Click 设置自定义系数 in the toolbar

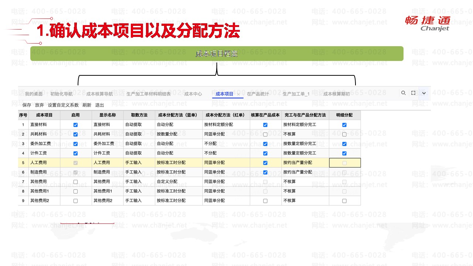pyautogui.click(x=63, y=105)
